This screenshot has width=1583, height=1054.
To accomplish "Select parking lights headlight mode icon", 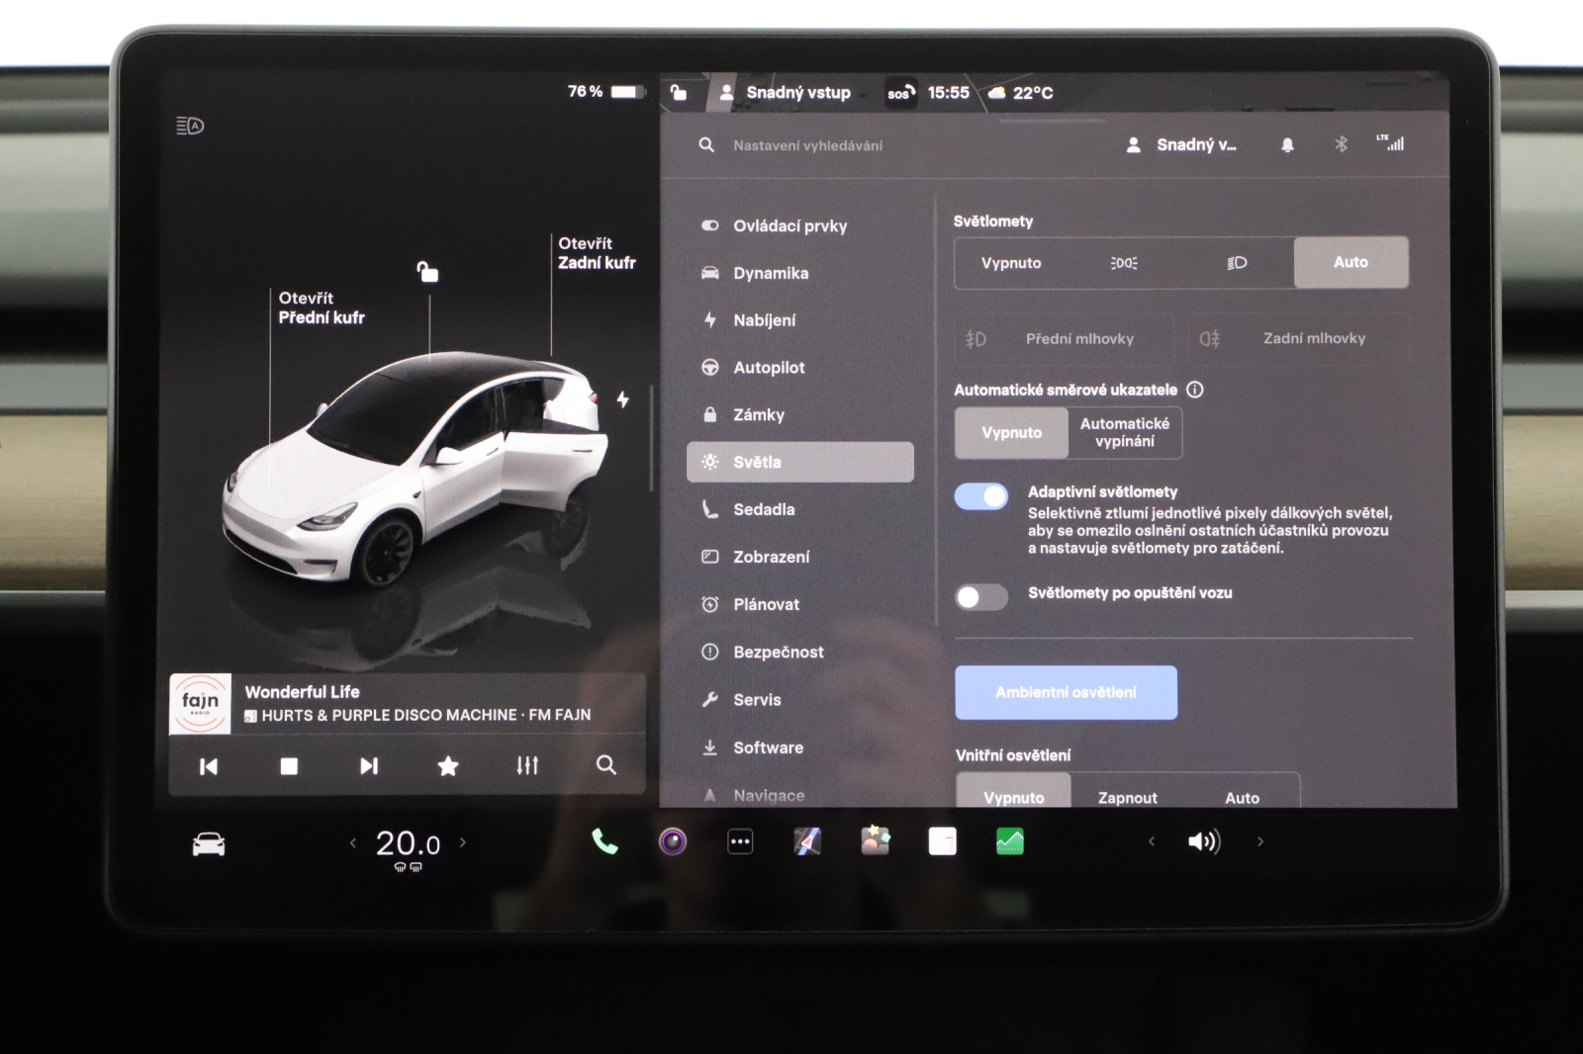I will pos(1124,263).
